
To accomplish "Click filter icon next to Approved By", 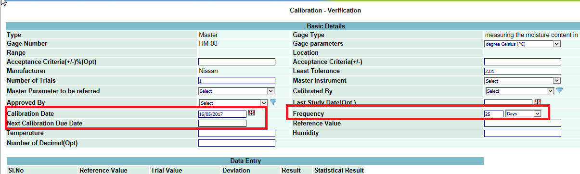I will 273,102.
